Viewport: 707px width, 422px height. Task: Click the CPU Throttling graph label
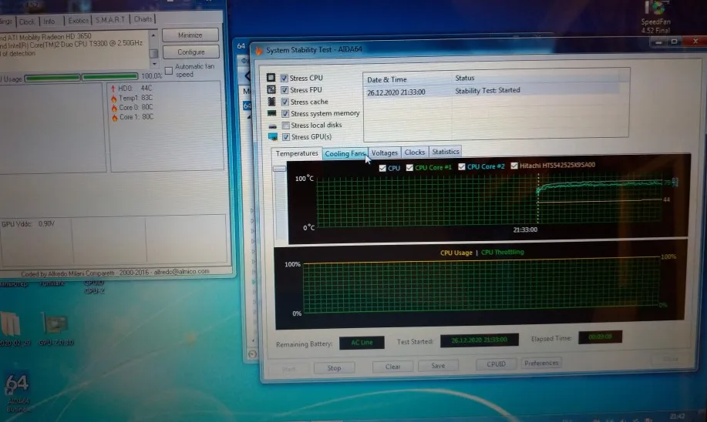[x=502, y=253]
